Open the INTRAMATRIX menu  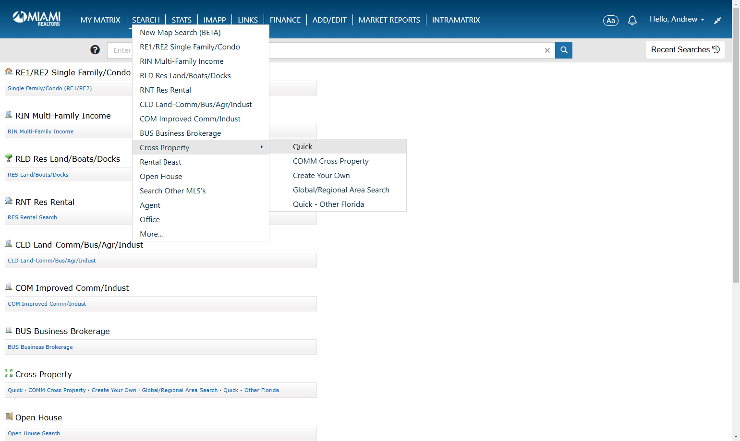(456, 20)
